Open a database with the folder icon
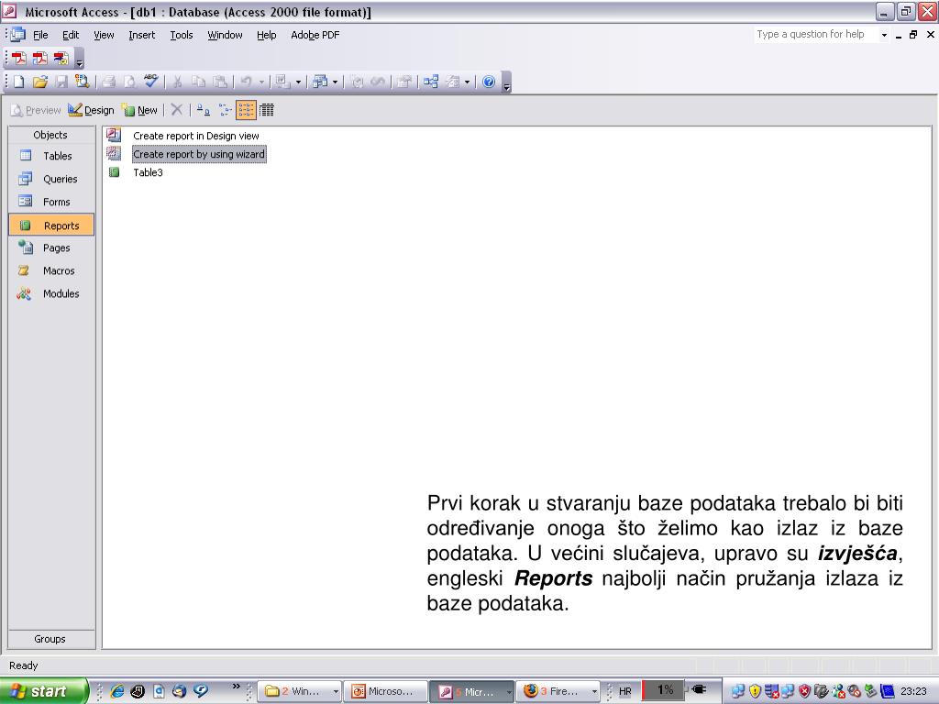The height and width of the screenshot is (704, 939). tap(39, 82)
